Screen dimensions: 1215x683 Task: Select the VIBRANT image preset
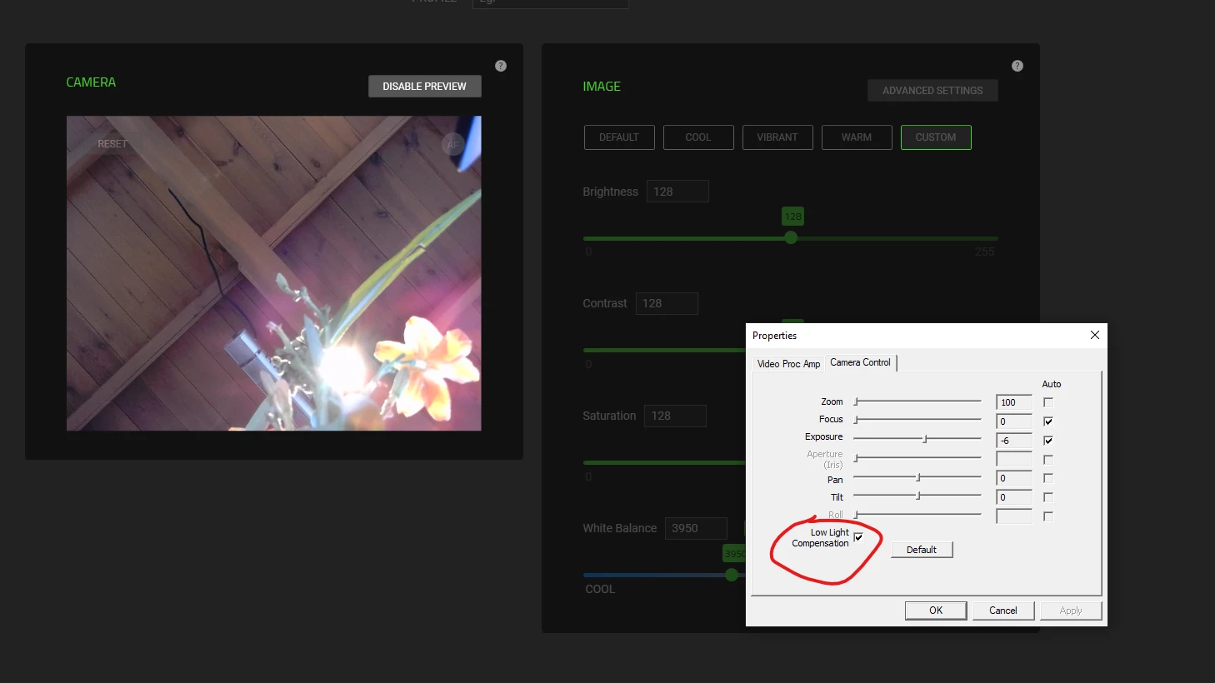[x=777, y=137]
